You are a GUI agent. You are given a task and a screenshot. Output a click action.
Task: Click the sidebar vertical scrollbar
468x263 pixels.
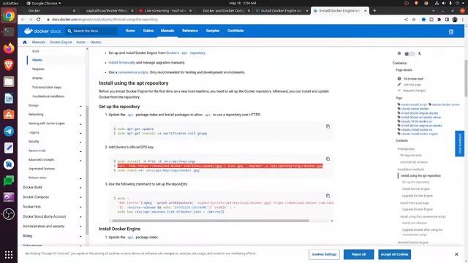click(87, 170)
